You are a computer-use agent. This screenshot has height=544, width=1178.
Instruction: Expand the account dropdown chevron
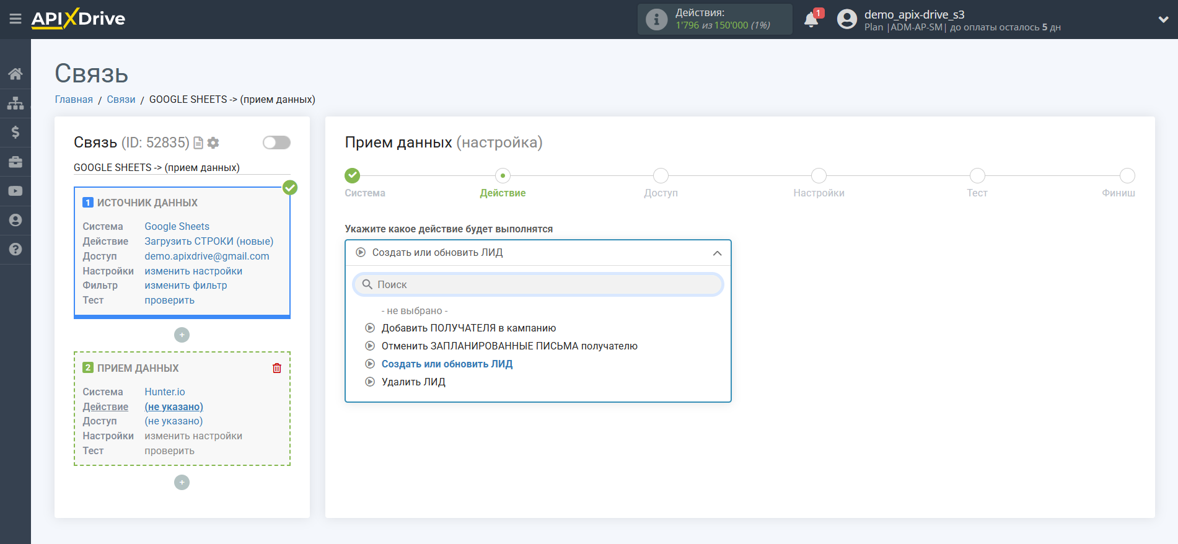(x=1163, y=19)
